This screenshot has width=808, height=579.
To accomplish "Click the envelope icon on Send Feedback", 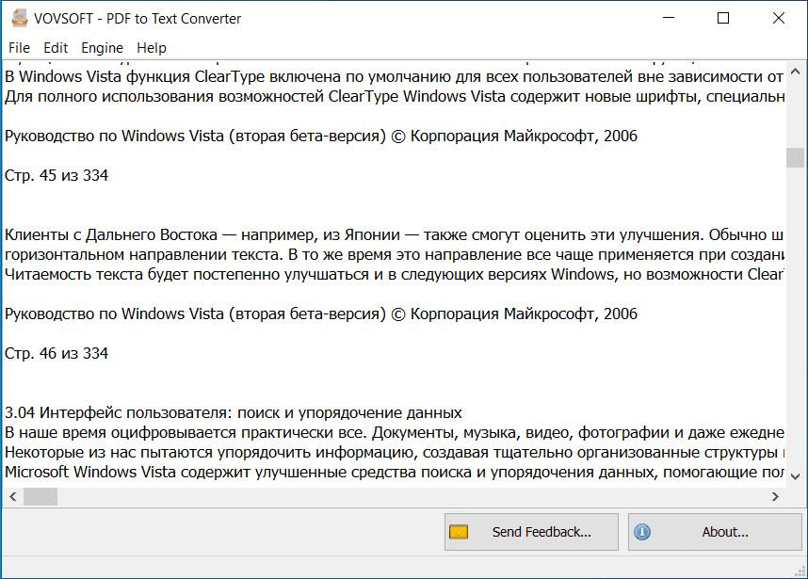I will tap(459, 532).
